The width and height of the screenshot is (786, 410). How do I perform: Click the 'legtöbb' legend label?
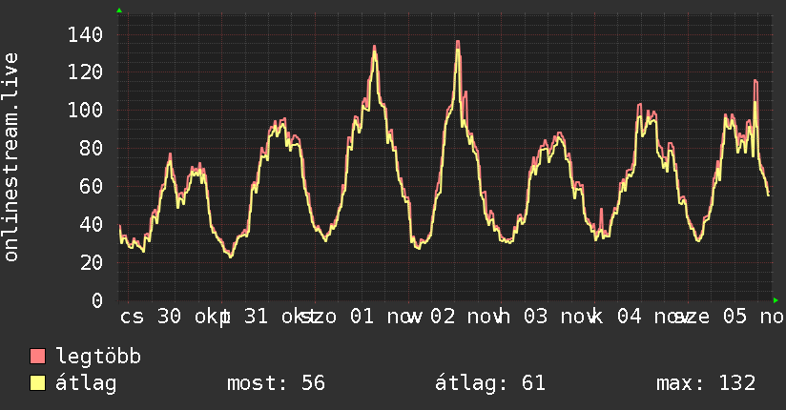tap(98, 356)
